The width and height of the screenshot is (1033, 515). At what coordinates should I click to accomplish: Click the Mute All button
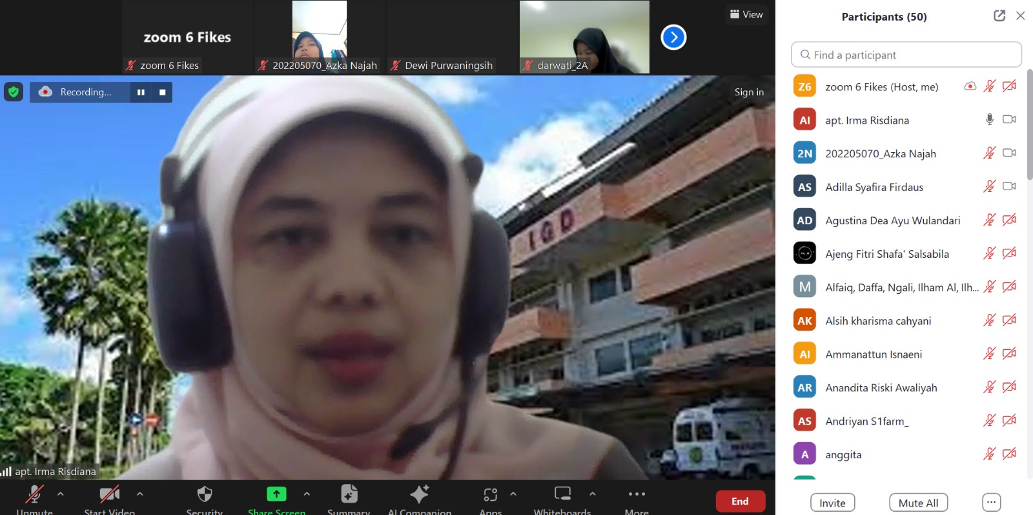(x=918, y=503)
